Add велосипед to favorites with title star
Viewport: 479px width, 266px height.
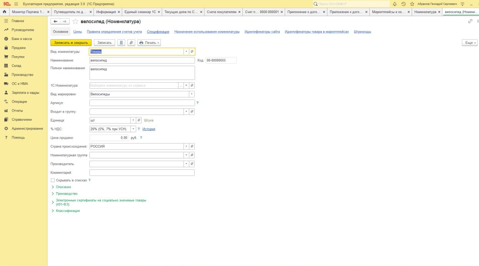coord(75,22)
